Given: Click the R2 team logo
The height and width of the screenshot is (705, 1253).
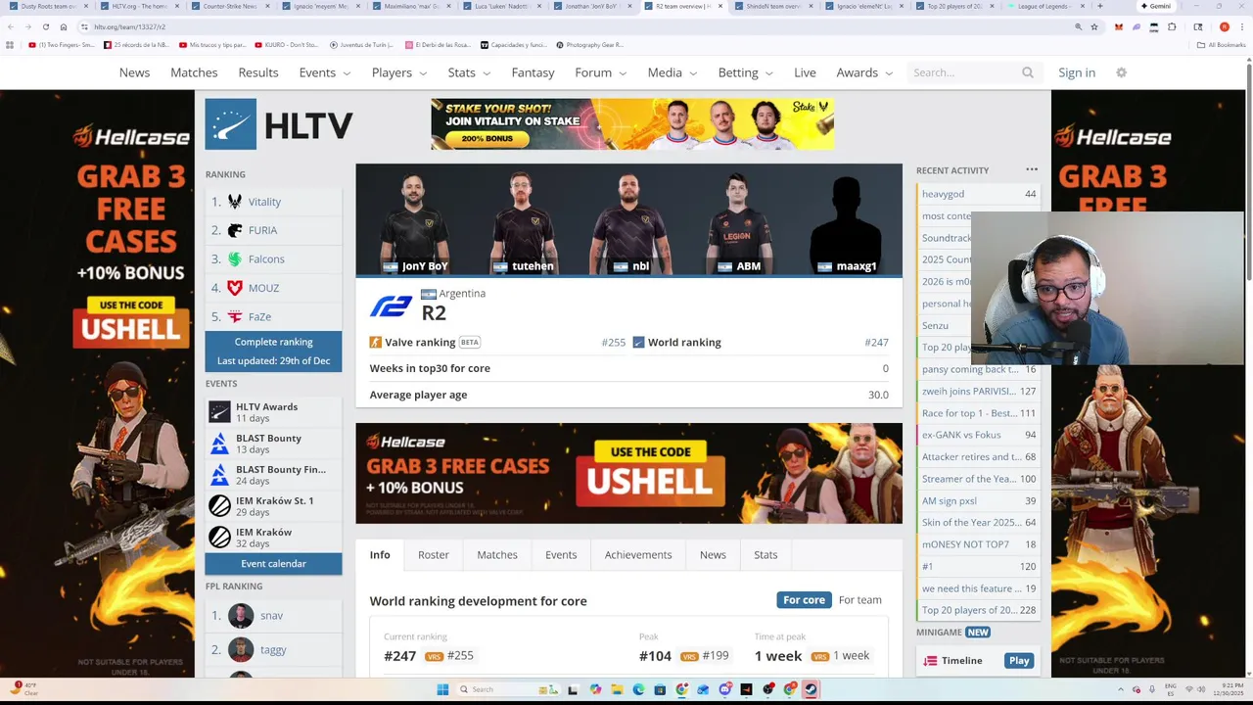Looking at the screenshot, I should pyautogui.click(x=391, y=306).
